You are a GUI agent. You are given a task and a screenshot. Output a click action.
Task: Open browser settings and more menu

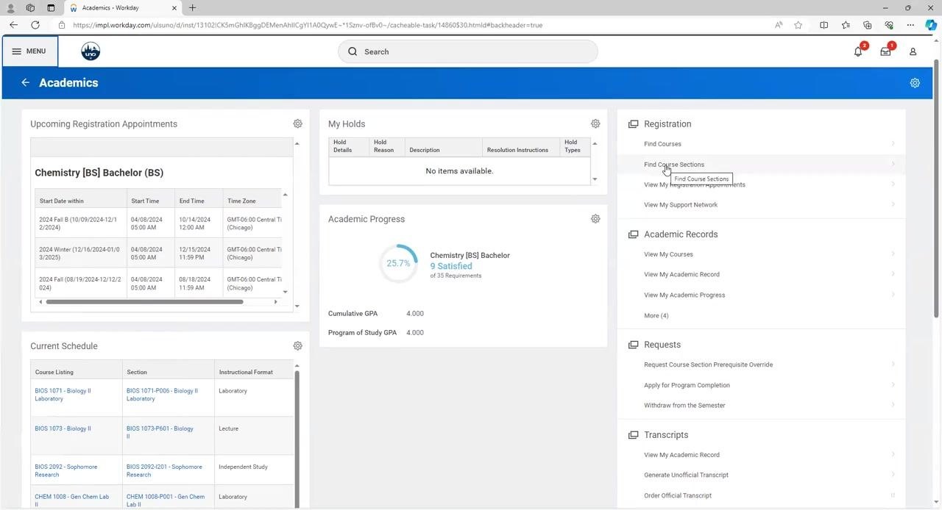910,25
